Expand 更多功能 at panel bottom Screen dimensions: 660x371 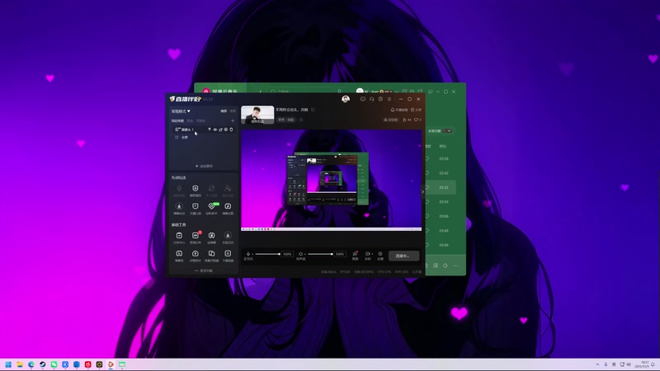[x=204, y=271]
